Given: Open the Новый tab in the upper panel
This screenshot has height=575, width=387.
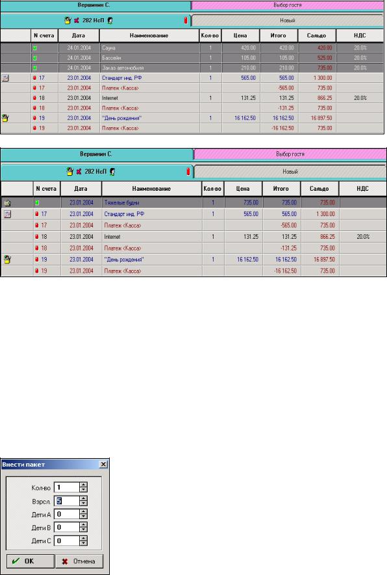Looking at the screenshot, I should (288, 21).
